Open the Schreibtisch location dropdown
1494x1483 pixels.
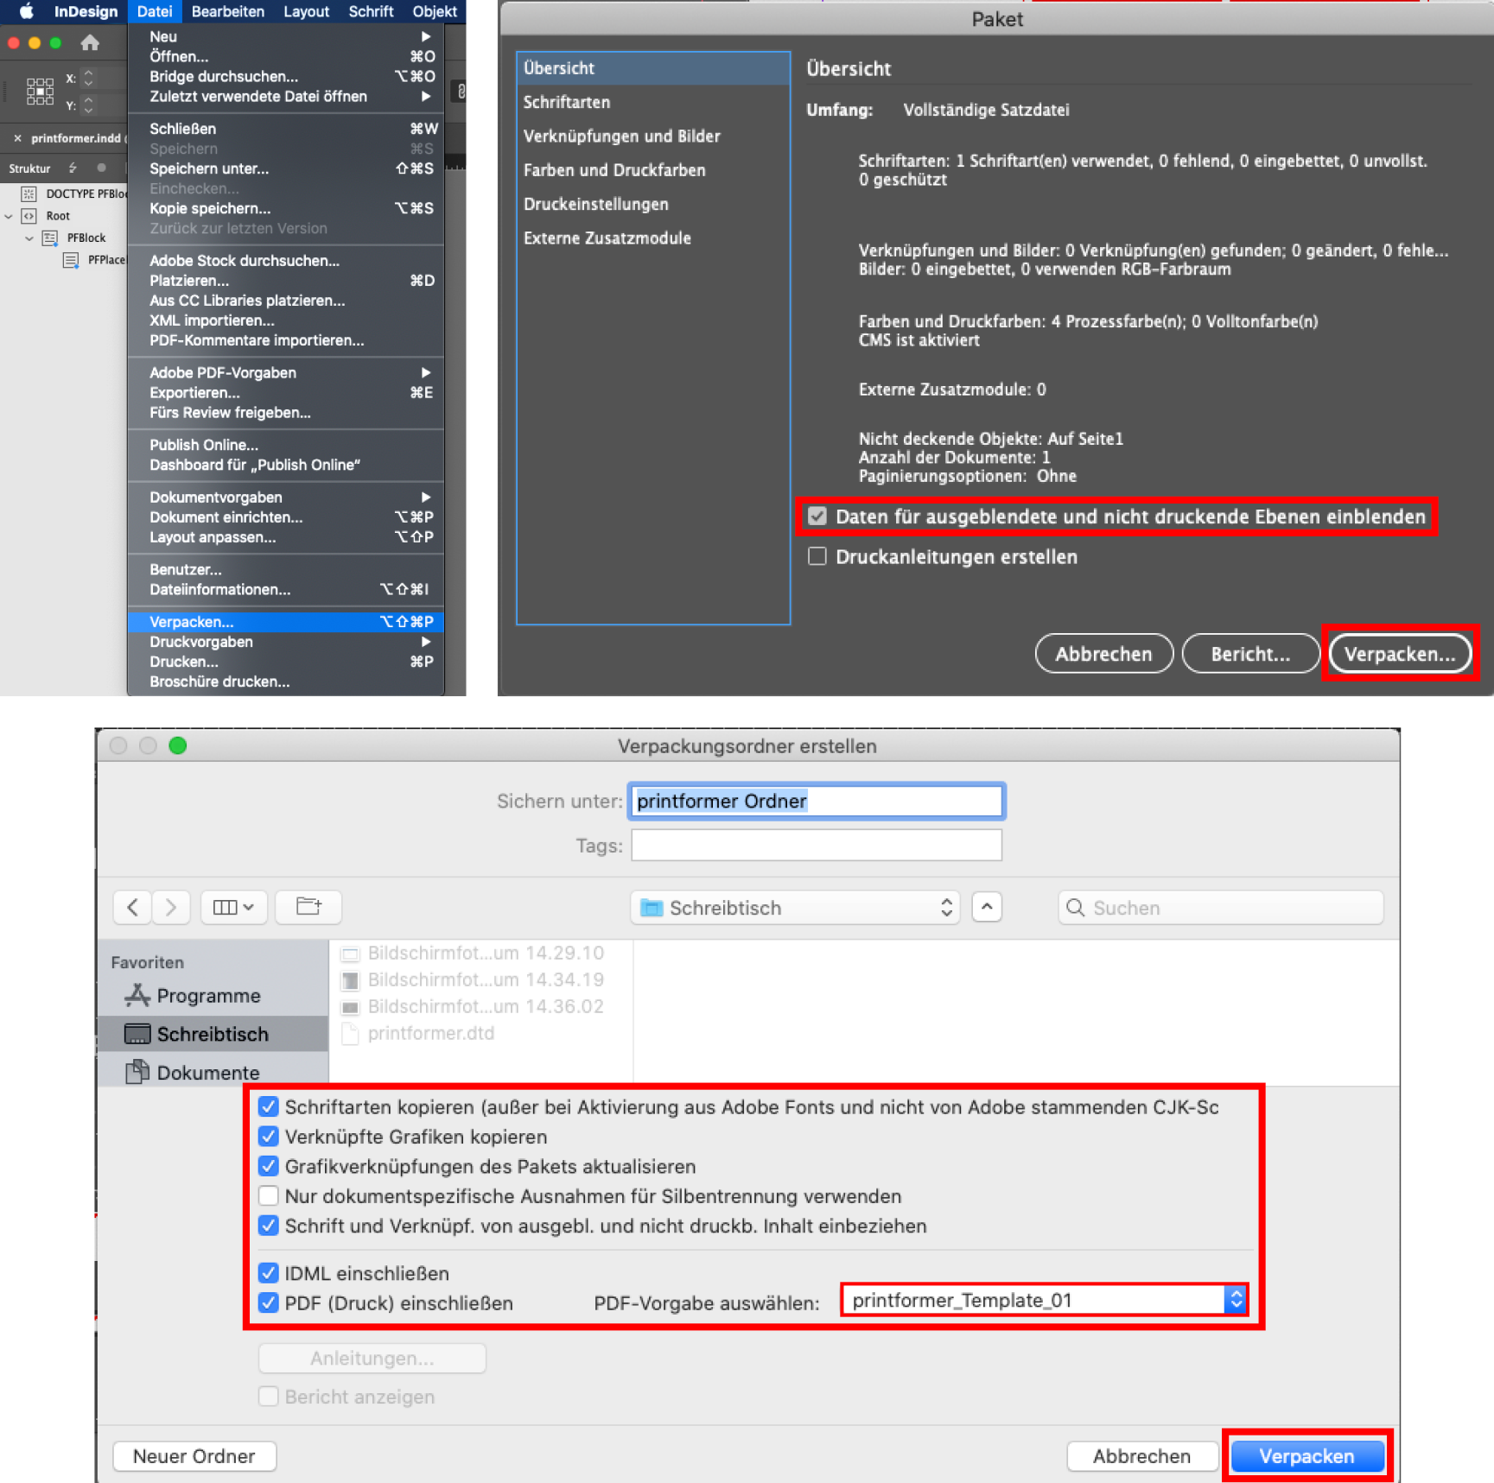(x=794, y=908)
